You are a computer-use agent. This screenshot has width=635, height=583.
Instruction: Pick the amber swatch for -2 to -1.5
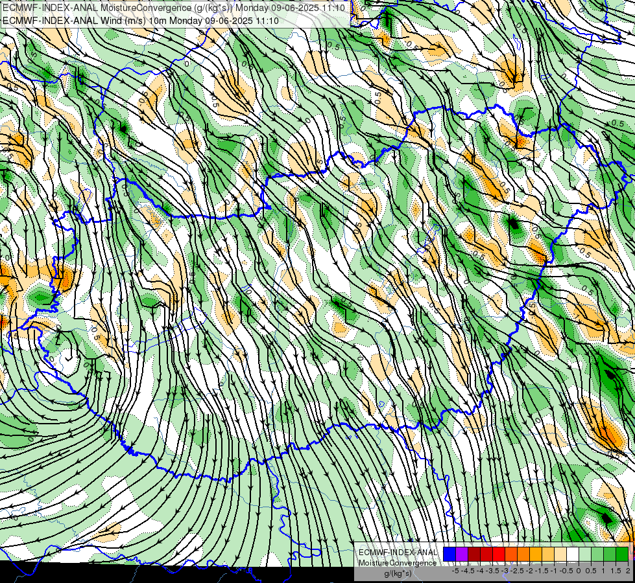click(536, 554)
